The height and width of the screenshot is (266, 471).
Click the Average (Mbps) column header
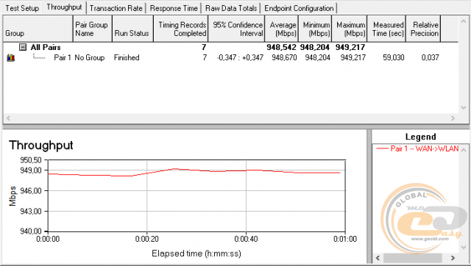tap(281, 29)
